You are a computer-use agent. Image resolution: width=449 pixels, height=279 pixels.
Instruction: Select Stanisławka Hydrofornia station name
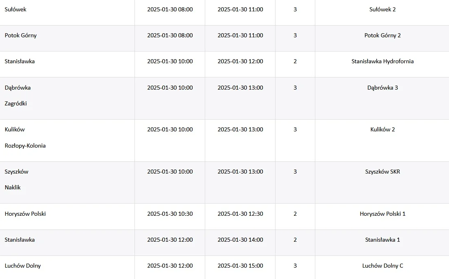point(382,61)
